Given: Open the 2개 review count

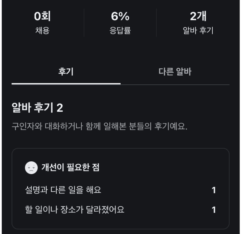Looking at the screenshot, I should tap(198, 16).
